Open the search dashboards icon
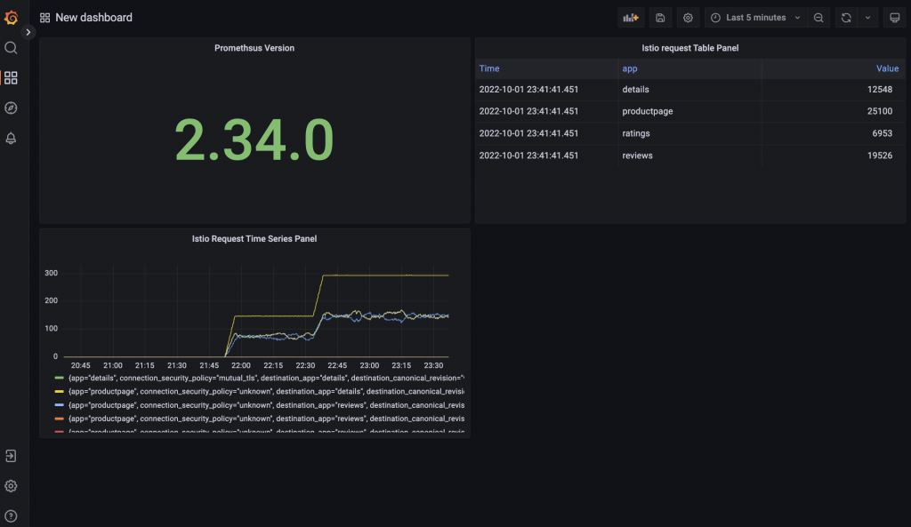 [11, 48]
